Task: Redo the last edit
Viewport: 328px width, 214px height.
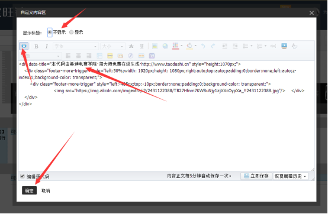Action: tap(213, 46)
